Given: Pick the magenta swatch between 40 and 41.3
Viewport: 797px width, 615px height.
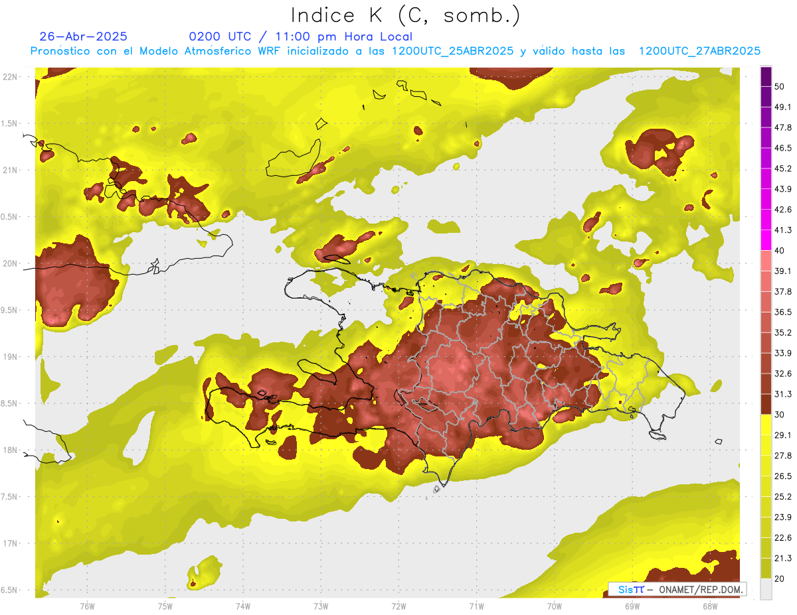Looking at the screenshot, I should click(766, 240).
